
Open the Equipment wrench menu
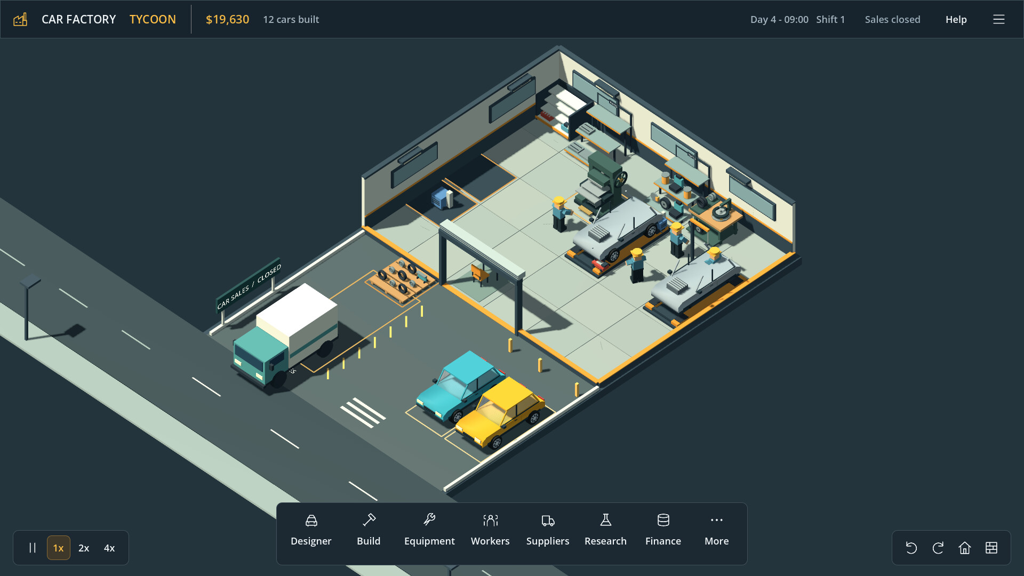pos(429,531)
